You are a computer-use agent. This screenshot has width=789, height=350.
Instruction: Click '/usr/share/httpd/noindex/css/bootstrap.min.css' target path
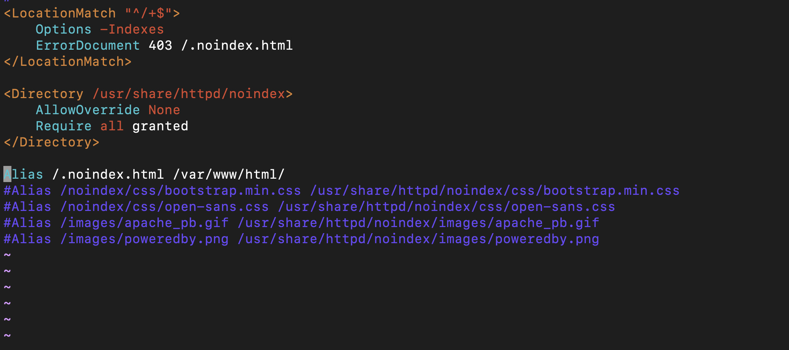pos(495,191)
